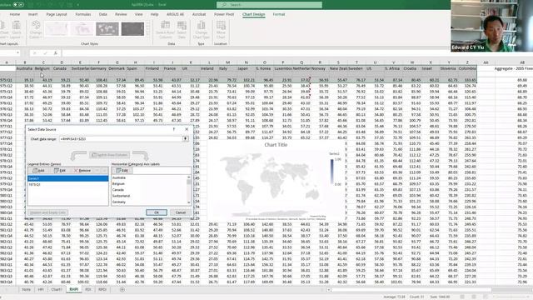Viewport: 533px width, 300px height.
Task: Toggle the AutoSave switch in title bar
Action: [18, 5]
